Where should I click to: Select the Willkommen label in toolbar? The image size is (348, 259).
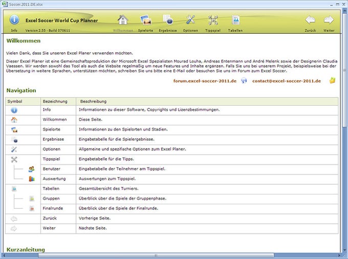coord(123,30)
